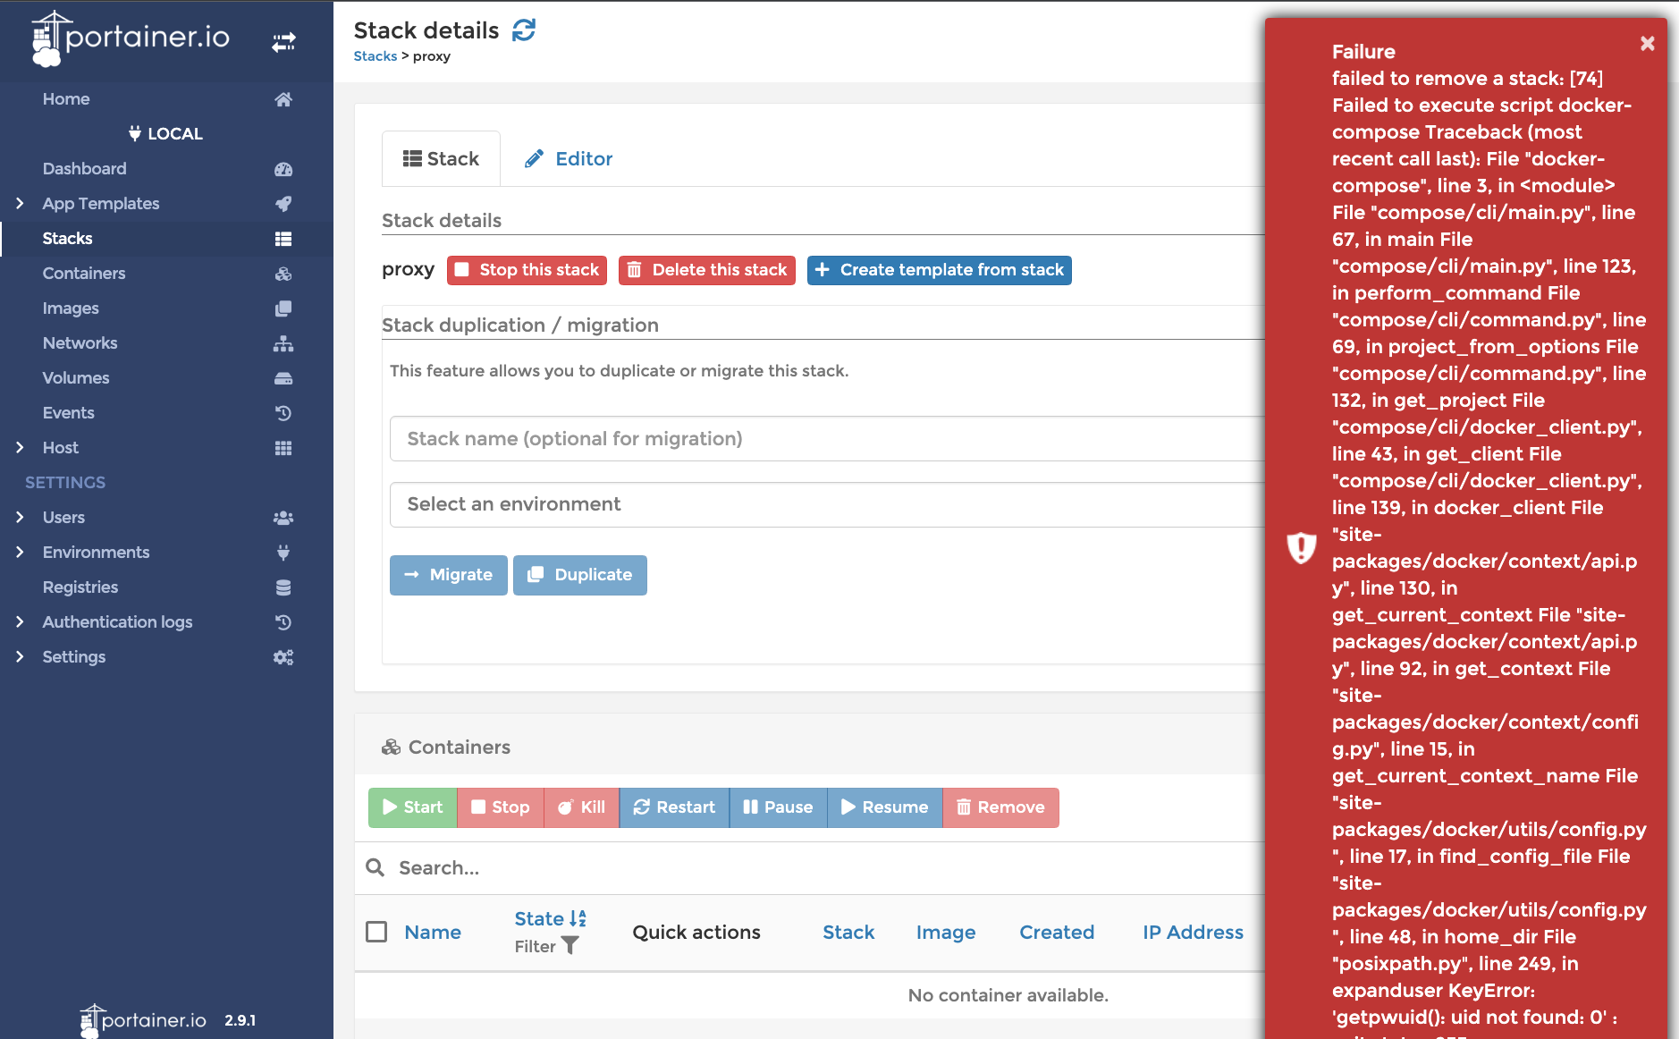This screenshot has height=1039, width=1679.
Task: Refresh stack details with the reload icon
Action: (524, 30)
